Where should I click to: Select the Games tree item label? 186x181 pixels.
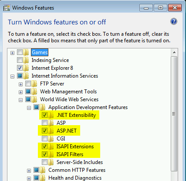tap(40, 52)
